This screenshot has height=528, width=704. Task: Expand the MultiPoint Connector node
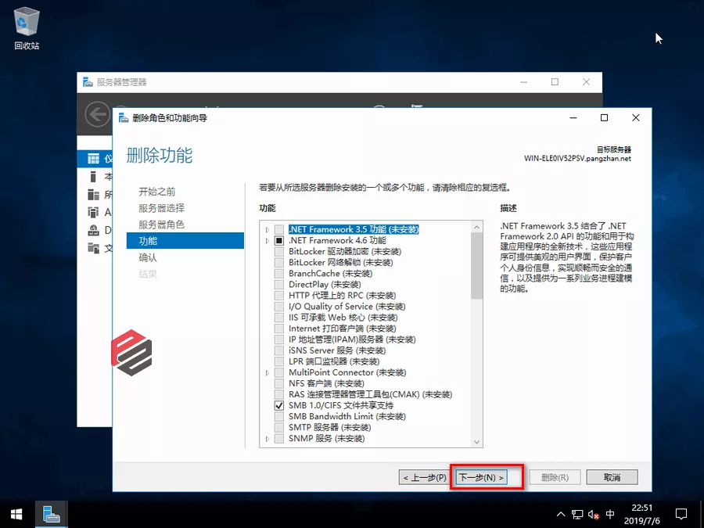point(268,373)
